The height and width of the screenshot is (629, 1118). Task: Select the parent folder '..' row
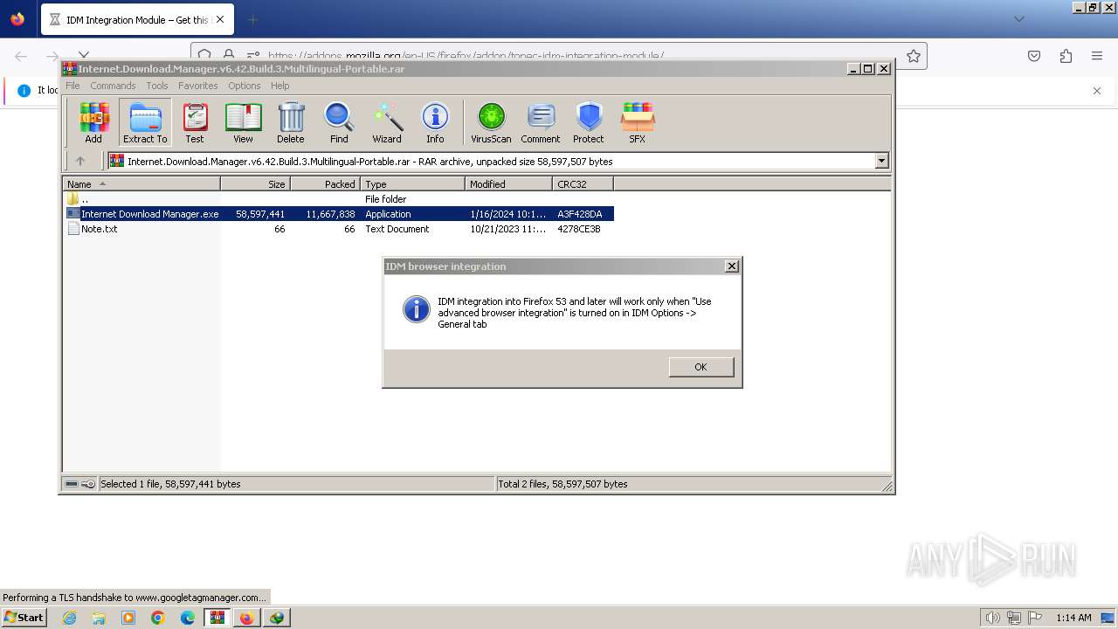338,199
